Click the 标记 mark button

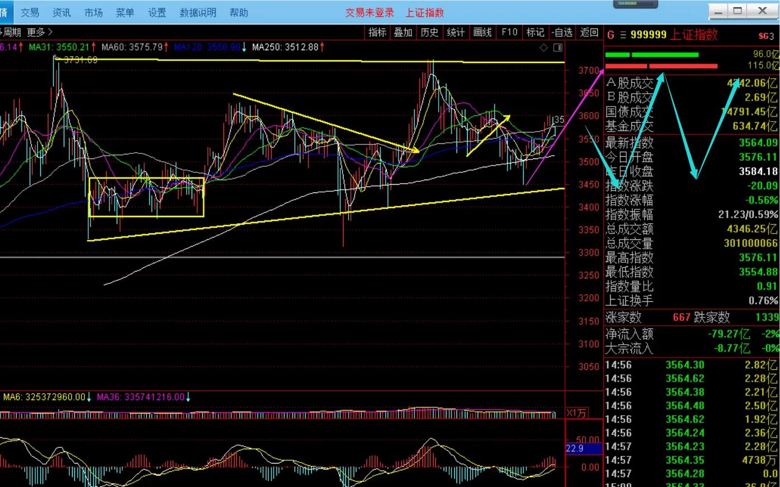coord(535,32)
